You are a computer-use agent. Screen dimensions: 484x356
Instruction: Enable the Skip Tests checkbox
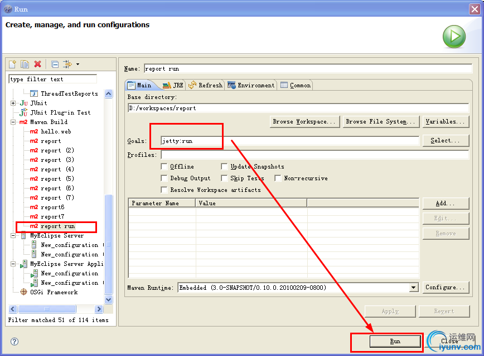coord(224,179)
